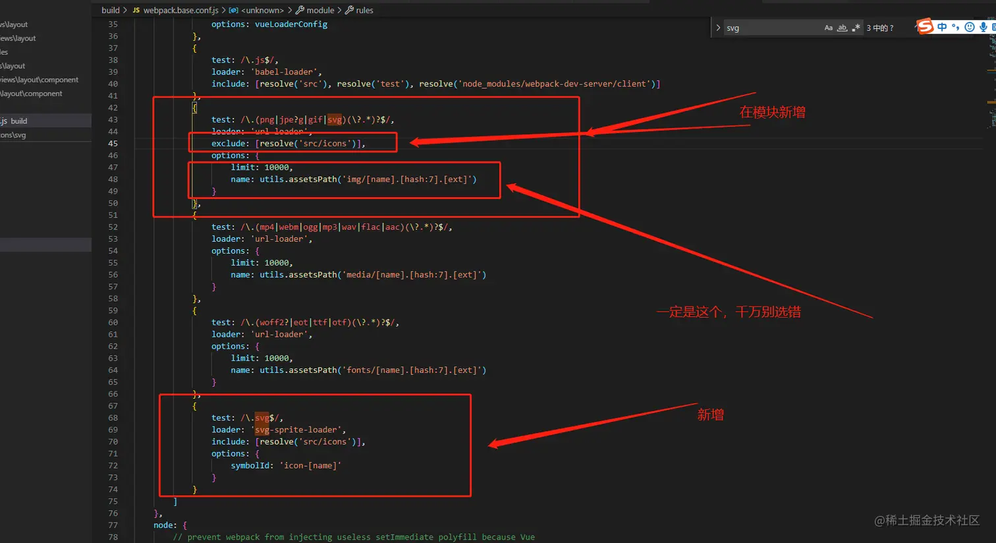Select the sidebar row ending "views\layout\component"

click(x=45, y=80)
